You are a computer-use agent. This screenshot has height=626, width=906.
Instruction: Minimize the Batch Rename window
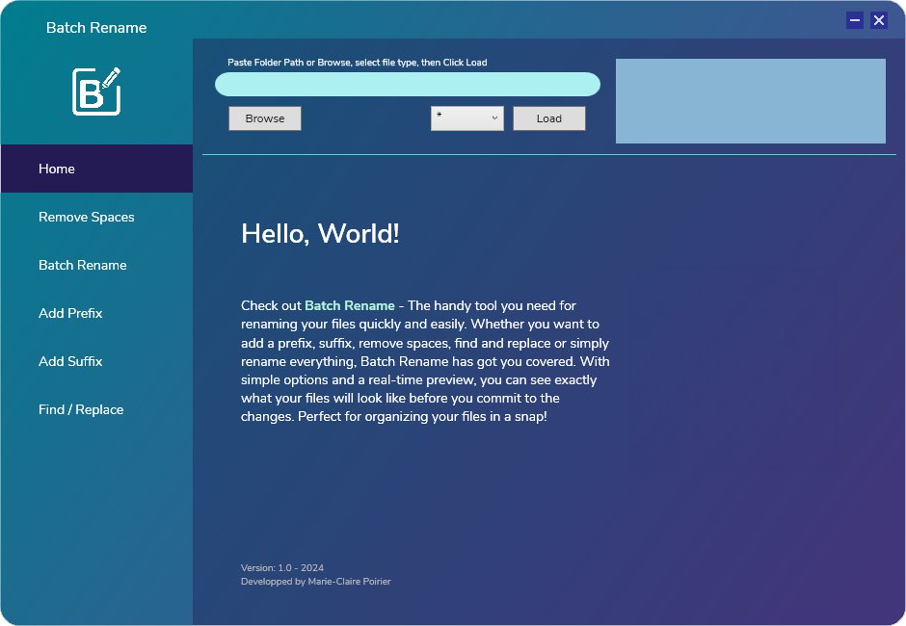(854, 20)
